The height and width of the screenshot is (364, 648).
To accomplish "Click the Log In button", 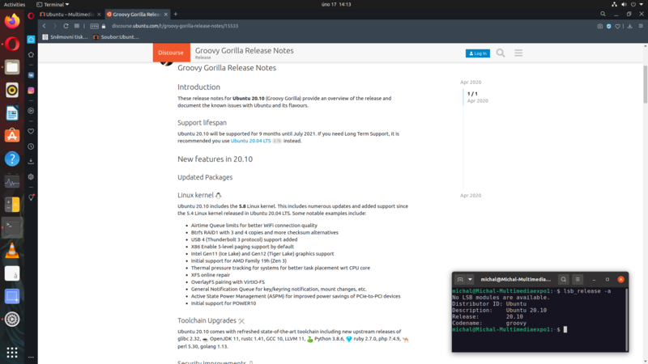I will pyautogui.click(x=478, y=53).
